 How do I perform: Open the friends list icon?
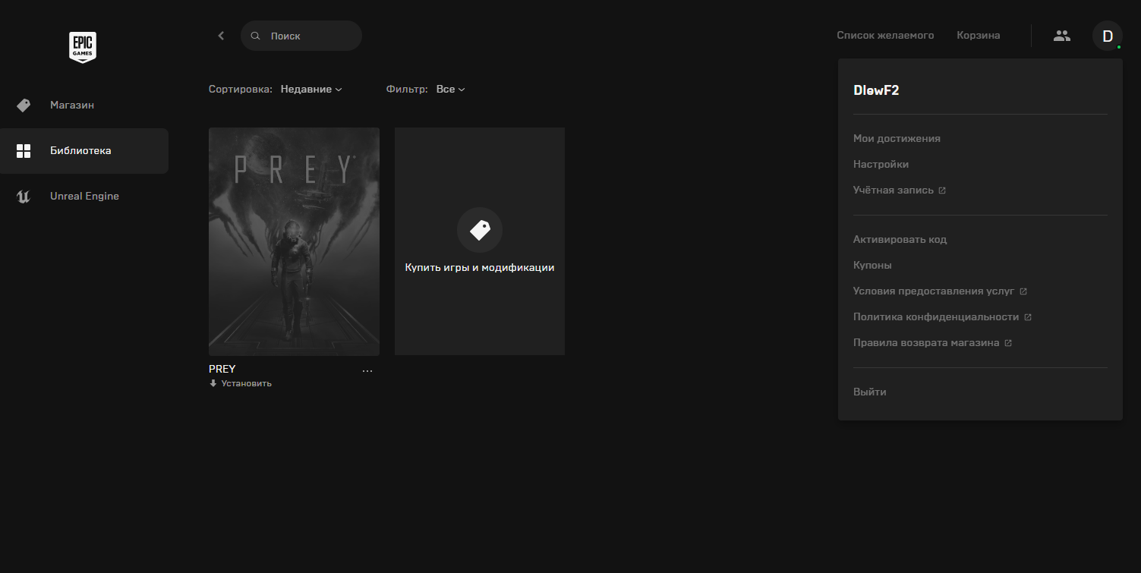tap(1062, 36)
